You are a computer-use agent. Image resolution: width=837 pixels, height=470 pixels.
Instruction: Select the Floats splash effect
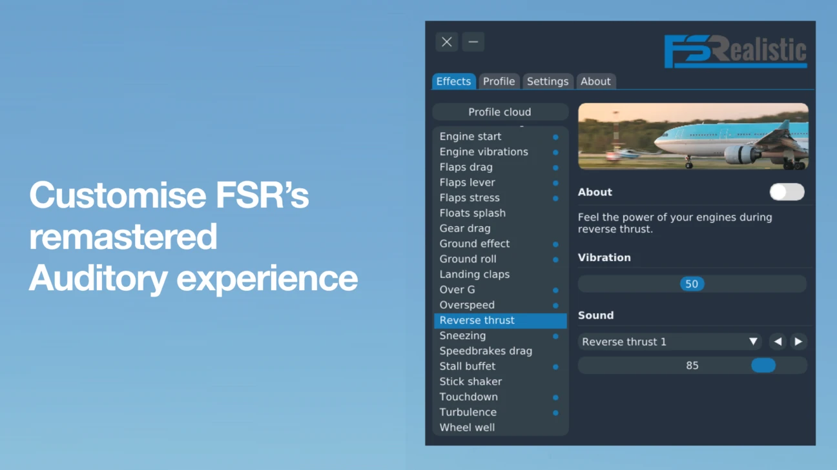pos(500,213)
